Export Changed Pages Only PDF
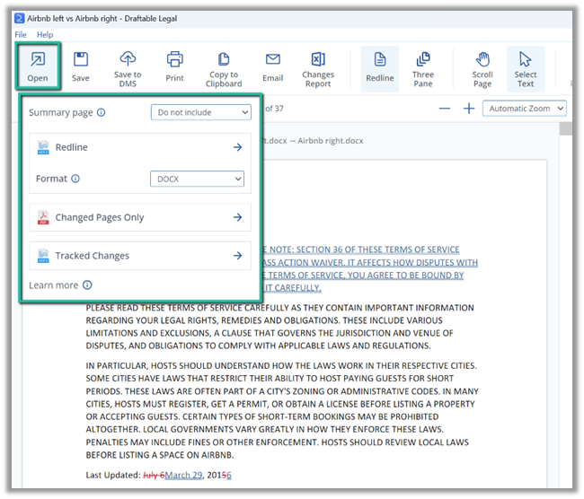 140,217
